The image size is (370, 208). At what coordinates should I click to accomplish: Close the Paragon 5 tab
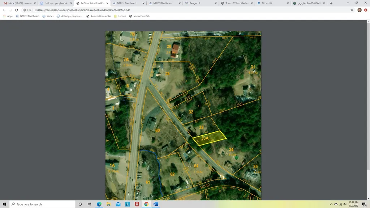216,3
